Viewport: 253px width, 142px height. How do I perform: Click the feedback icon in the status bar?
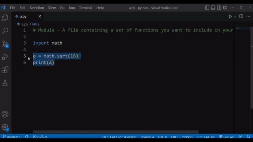click(x=240, y=136)
